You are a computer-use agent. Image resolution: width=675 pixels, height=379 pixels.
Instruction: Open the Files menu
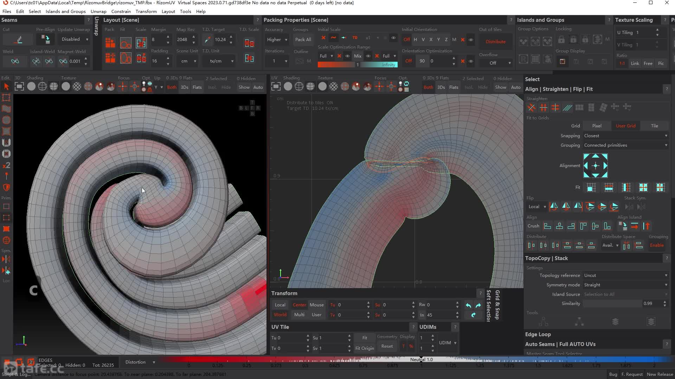[x=7, y=11]
